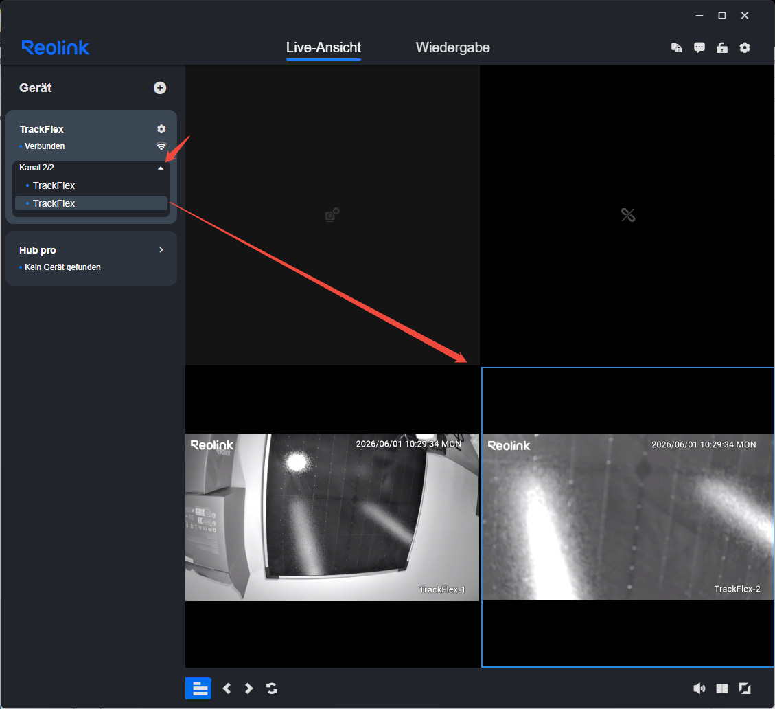The image size is (775, 709).
Task: Select the Live-Ansicht tab
Action: click(324, 47)
